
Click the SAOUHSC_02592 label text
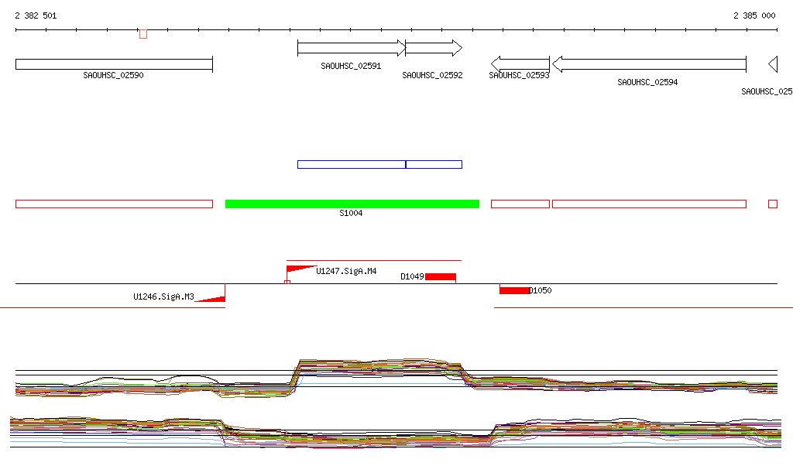[x=432, y=75]
